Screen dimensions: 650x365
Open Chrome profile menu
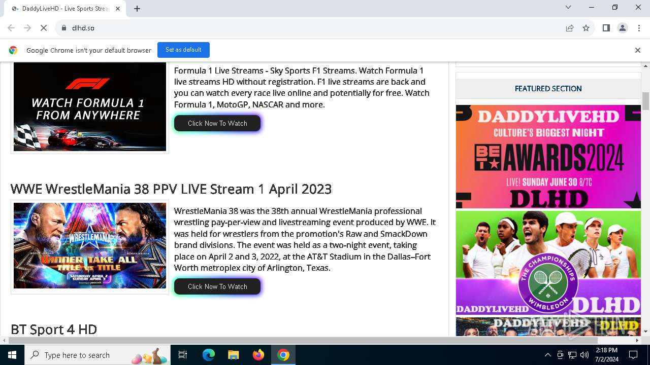[623, 28]
